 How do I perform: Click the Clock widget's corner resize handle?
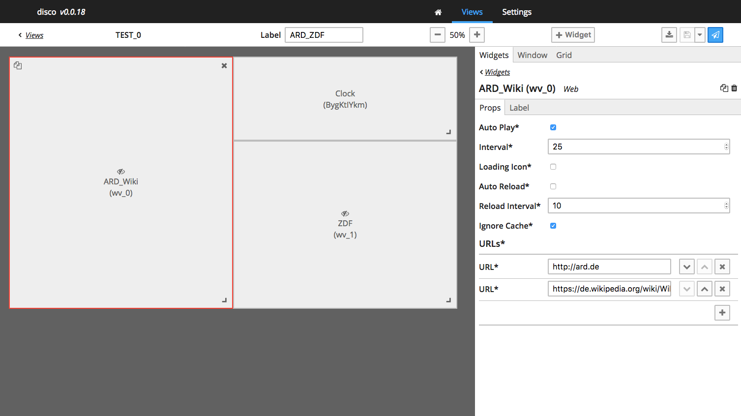[448, 132]
